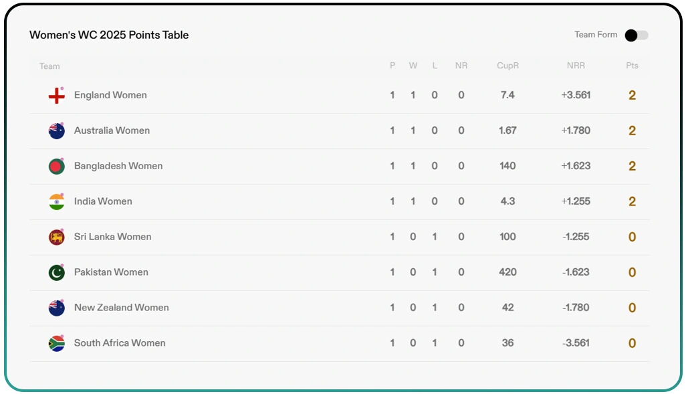Click the South Africa Women flag icon
The width and height of the screenshot is (686, 394).
pos(57,344)
